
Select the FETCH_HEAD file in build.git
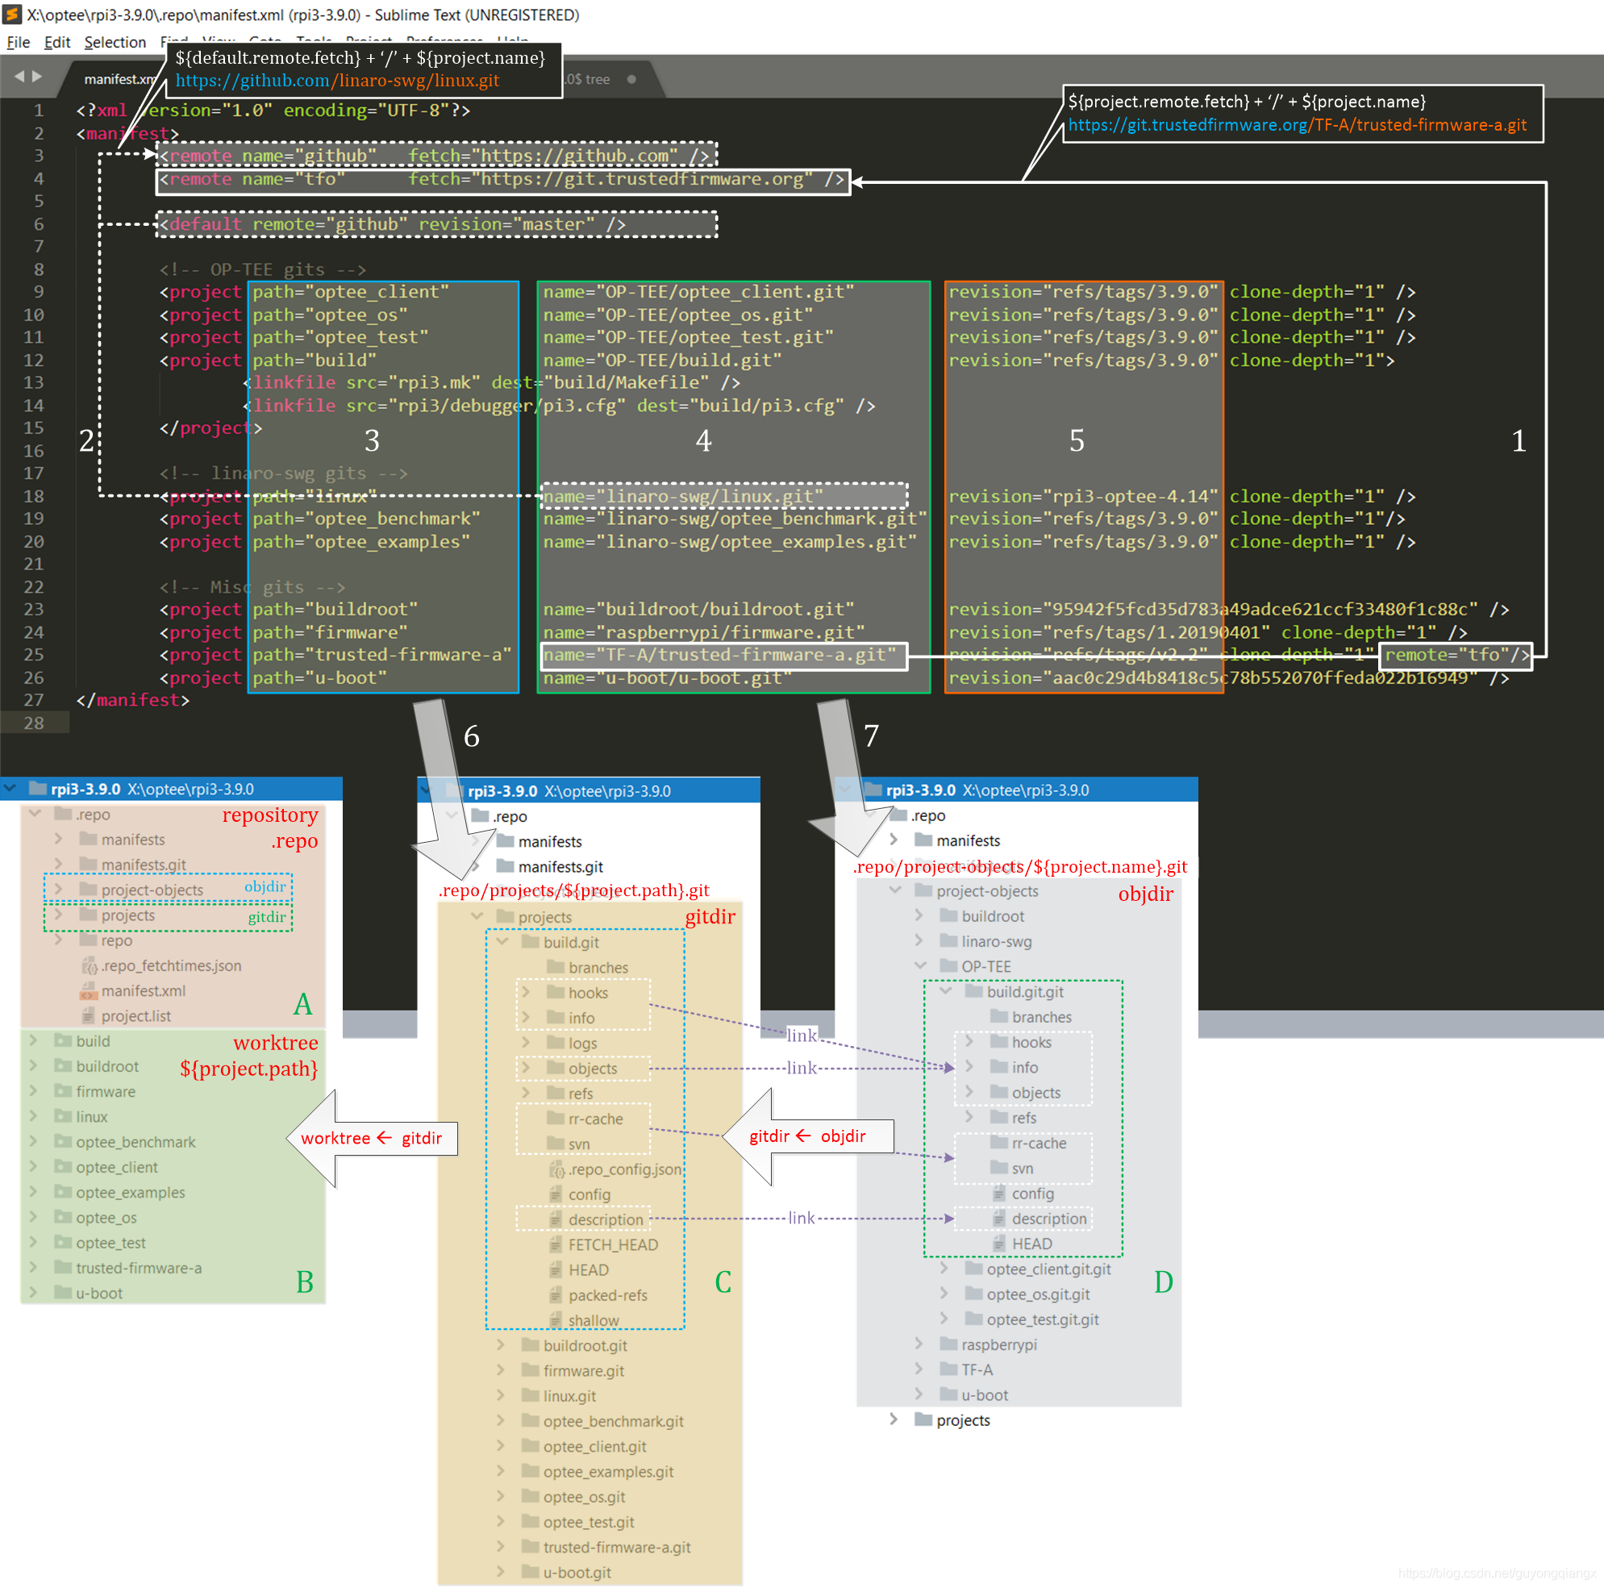point(612,1244)
